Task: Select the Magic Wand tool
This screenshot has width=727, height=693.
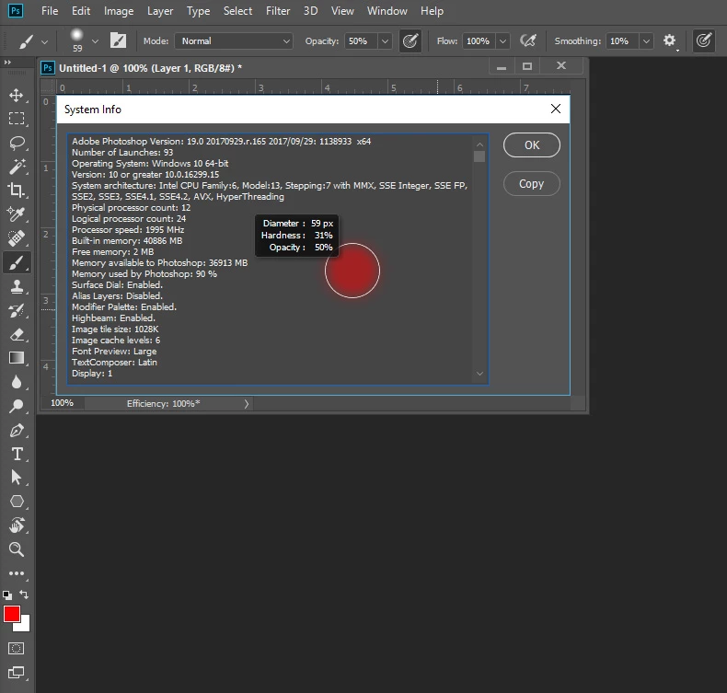Action: 17,167
